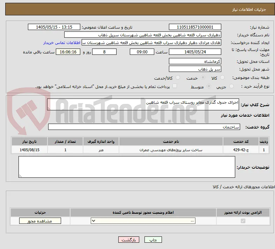
Task: Click the کد خدمت column header
Action: tap(241, 141)
